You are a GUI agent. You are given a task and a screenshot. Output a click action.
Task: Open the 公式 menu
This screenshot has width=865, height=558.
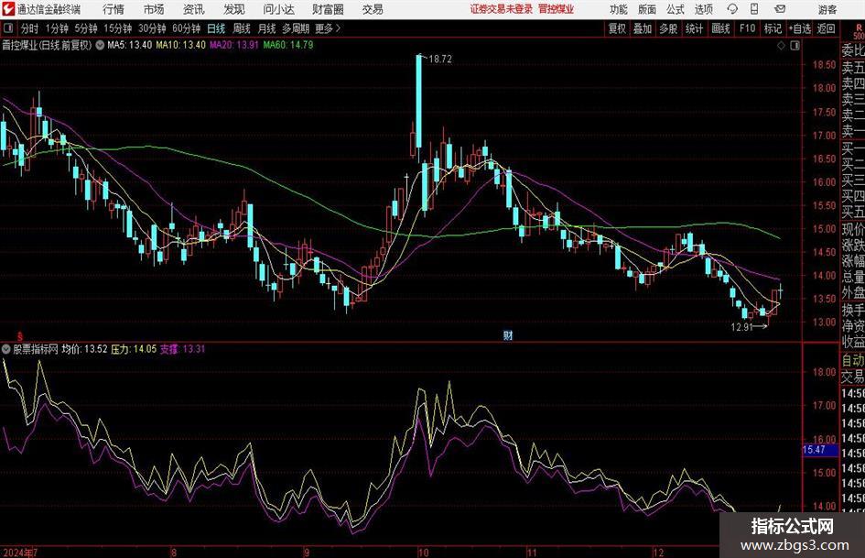(x=676, y=9)
